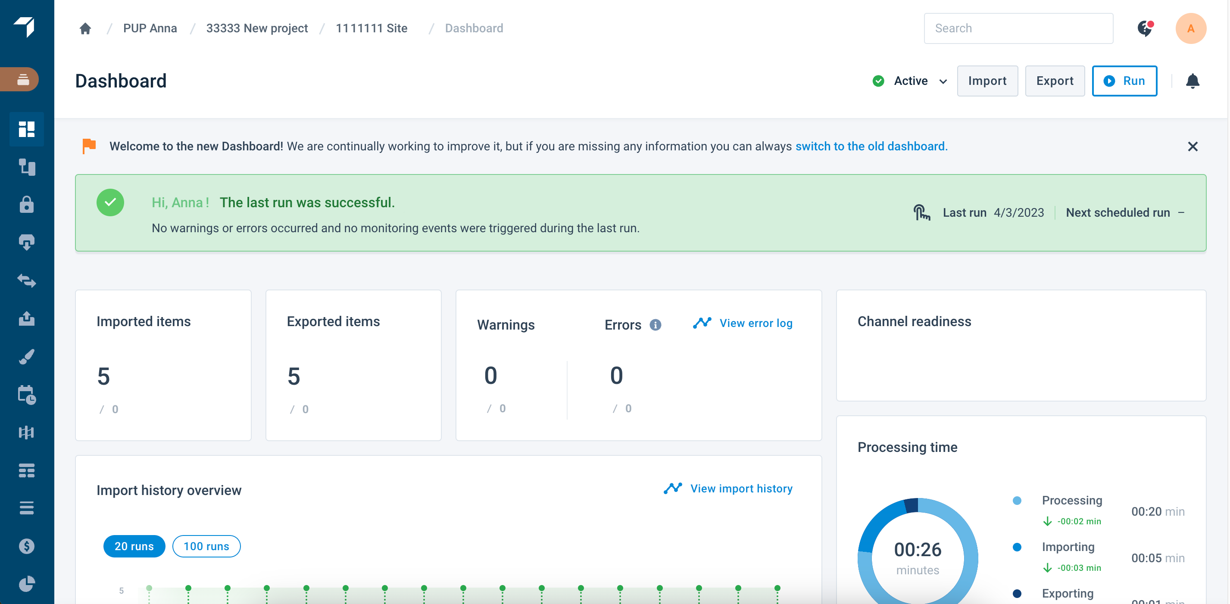The image size is (1230, 604).
Task: Go to home via the breadcrumb house icon
Action: tap(85, 28)
